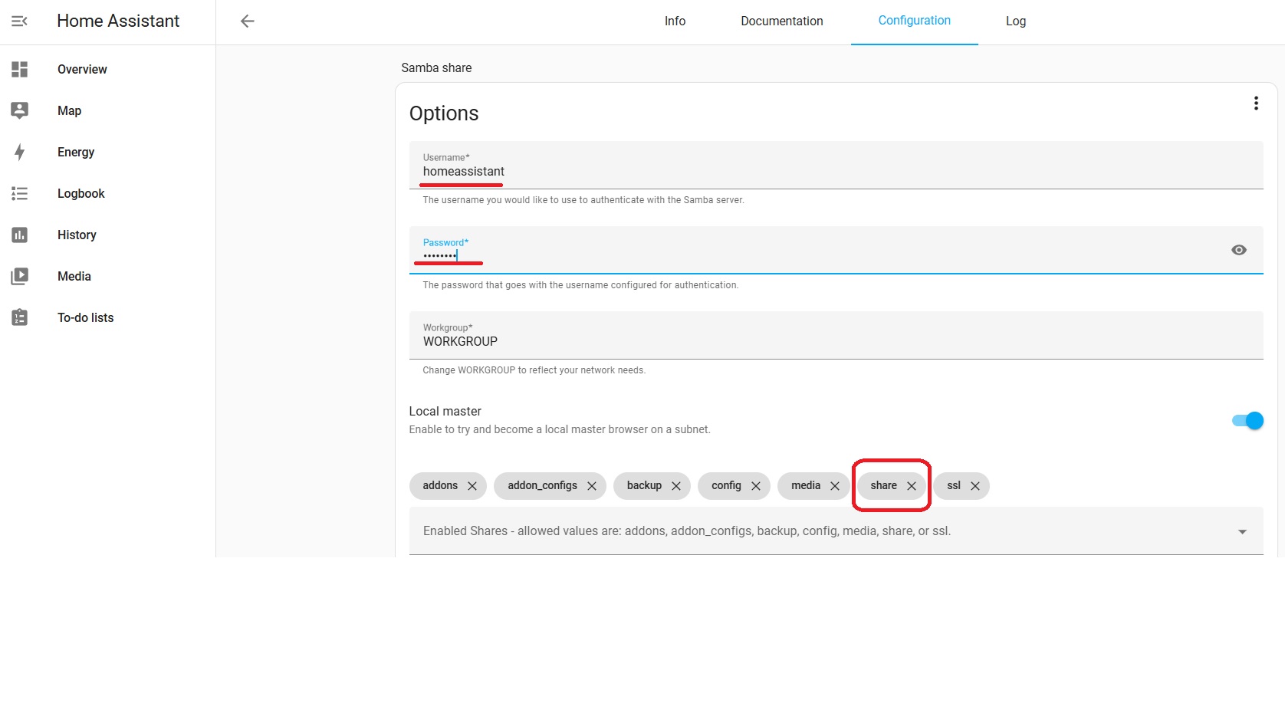The width and height of the screenshot is (1285, 726).
Task: Open Overview in the sidebar
Action: coord(82,69)
